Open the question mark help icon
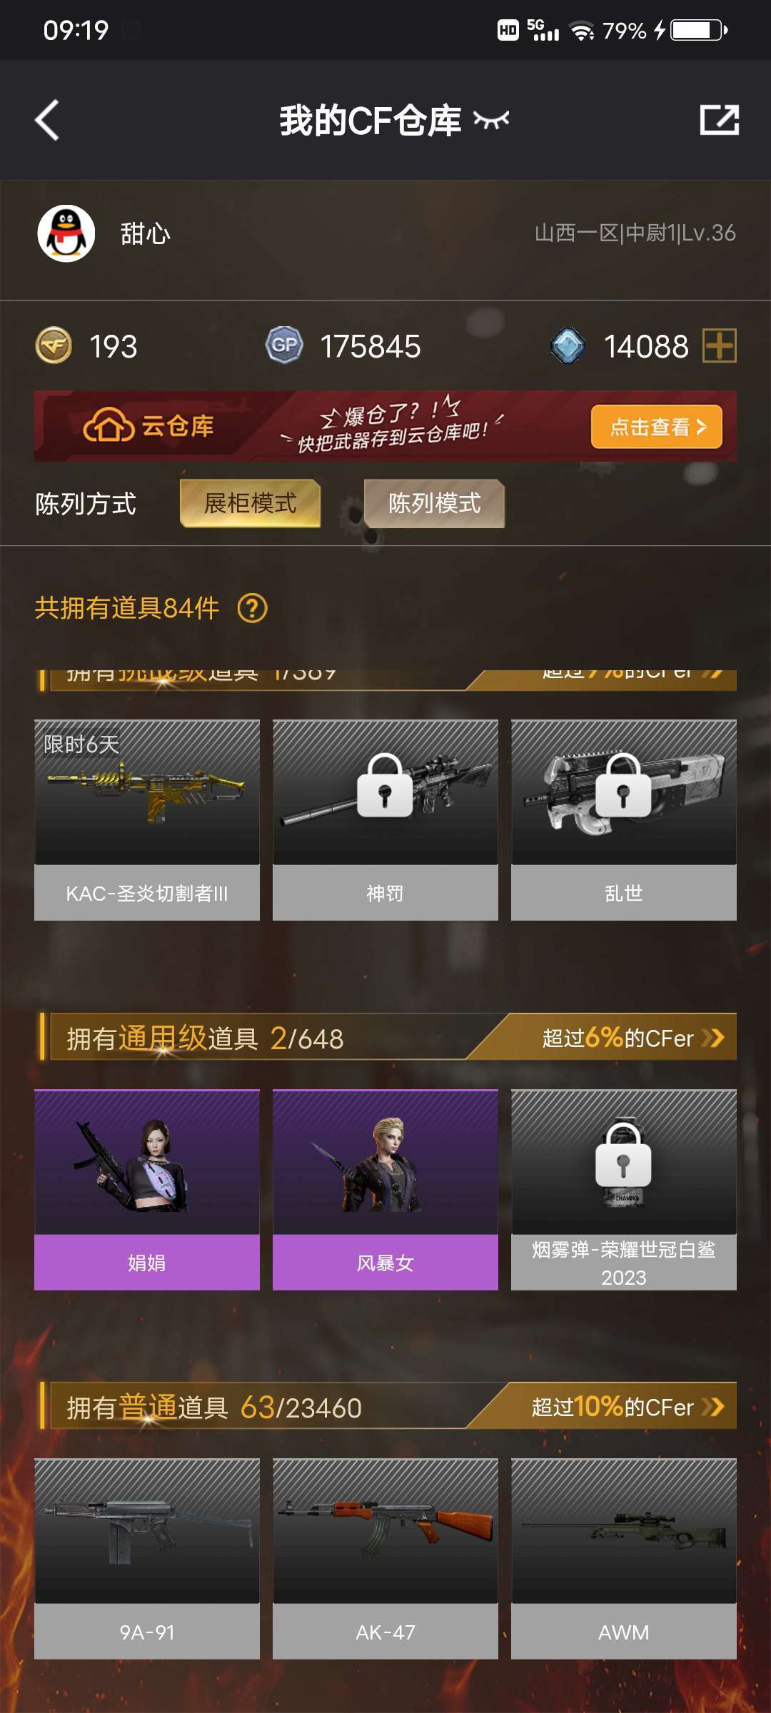 252,609
